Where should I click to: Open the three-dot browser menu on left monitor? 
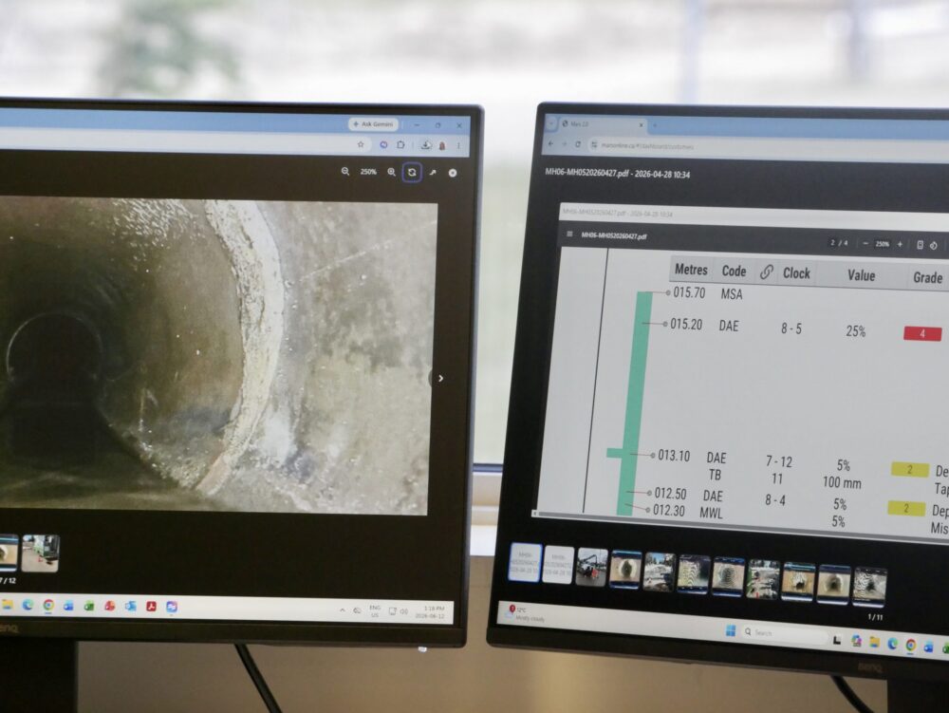[458, 145]
